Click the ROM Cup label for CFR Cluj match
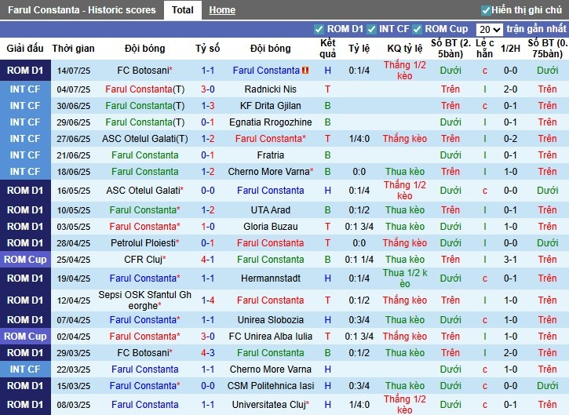This screenshot has width=569, height=415. click(x=25, y=260)
